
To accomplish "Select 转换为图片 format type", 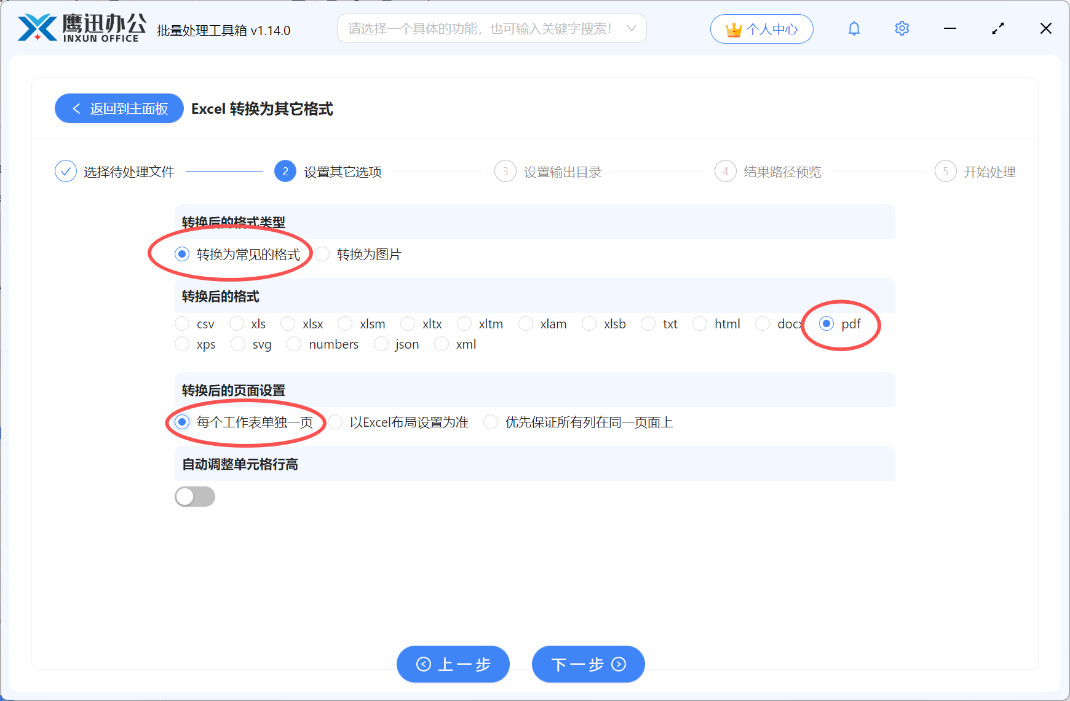I will (323, 254).
